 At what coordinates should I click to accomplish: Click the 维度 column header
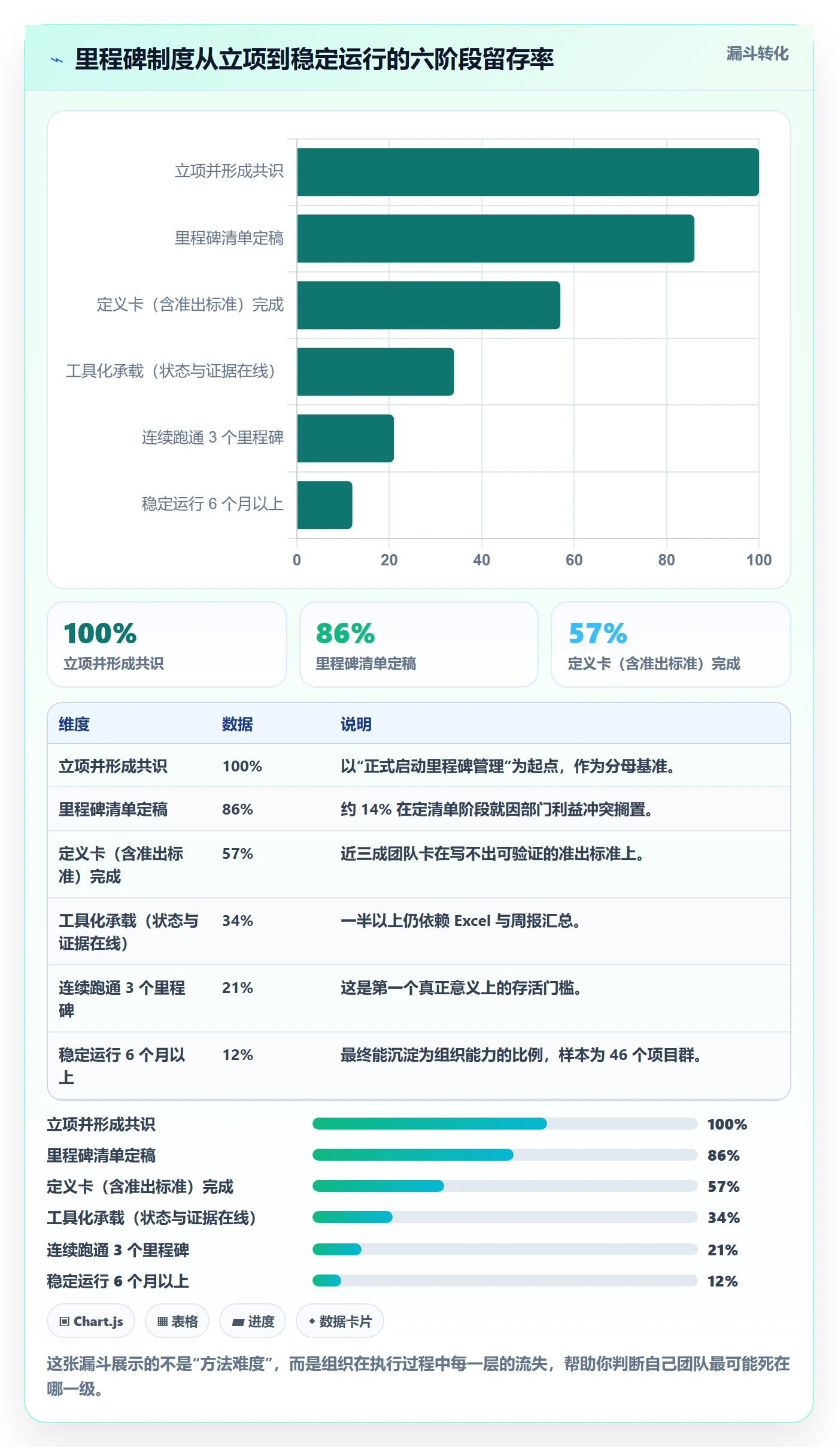[x=74, y=724]
